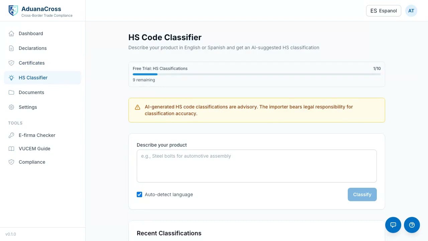The height and width of the screenshot is (241, 428).
Task: Select HS Classifier in the sidebar
Action: (42, 78)
